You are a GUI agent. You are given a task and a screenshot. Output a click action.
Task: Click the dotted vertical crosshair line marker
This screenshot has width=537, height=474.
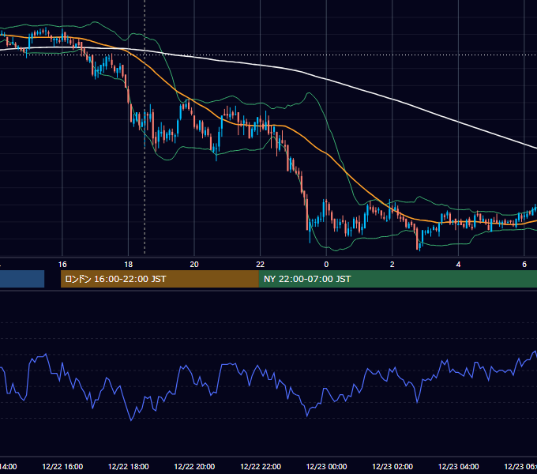(145, 126)
